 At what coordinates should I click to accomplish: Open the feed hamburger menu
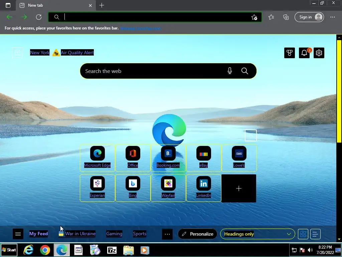tap(18, 234)
